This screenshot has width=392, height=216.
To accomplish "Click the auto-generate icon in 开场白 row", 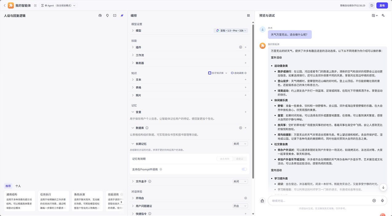I will pos(246,198).
